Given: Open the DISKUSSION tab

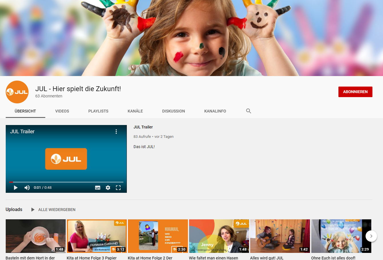Looking at the screenshot, I should (174, 111).
